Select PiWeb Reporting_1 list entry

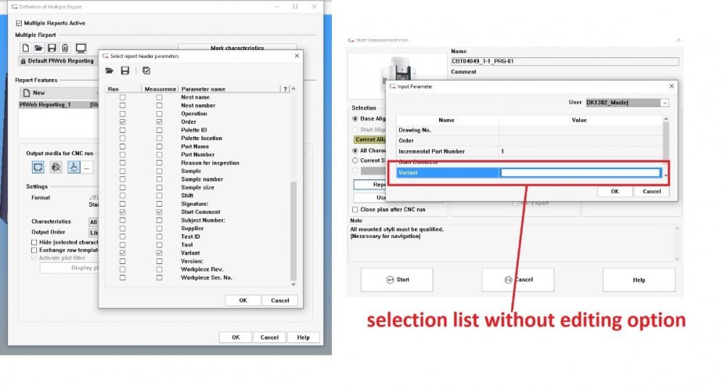point(58,105)
